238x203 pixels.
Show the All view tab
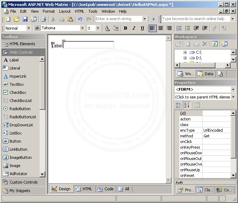coord(124,189)
